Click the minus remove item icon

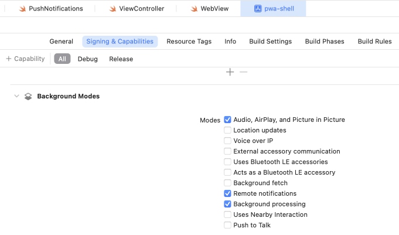pos(243,72)
